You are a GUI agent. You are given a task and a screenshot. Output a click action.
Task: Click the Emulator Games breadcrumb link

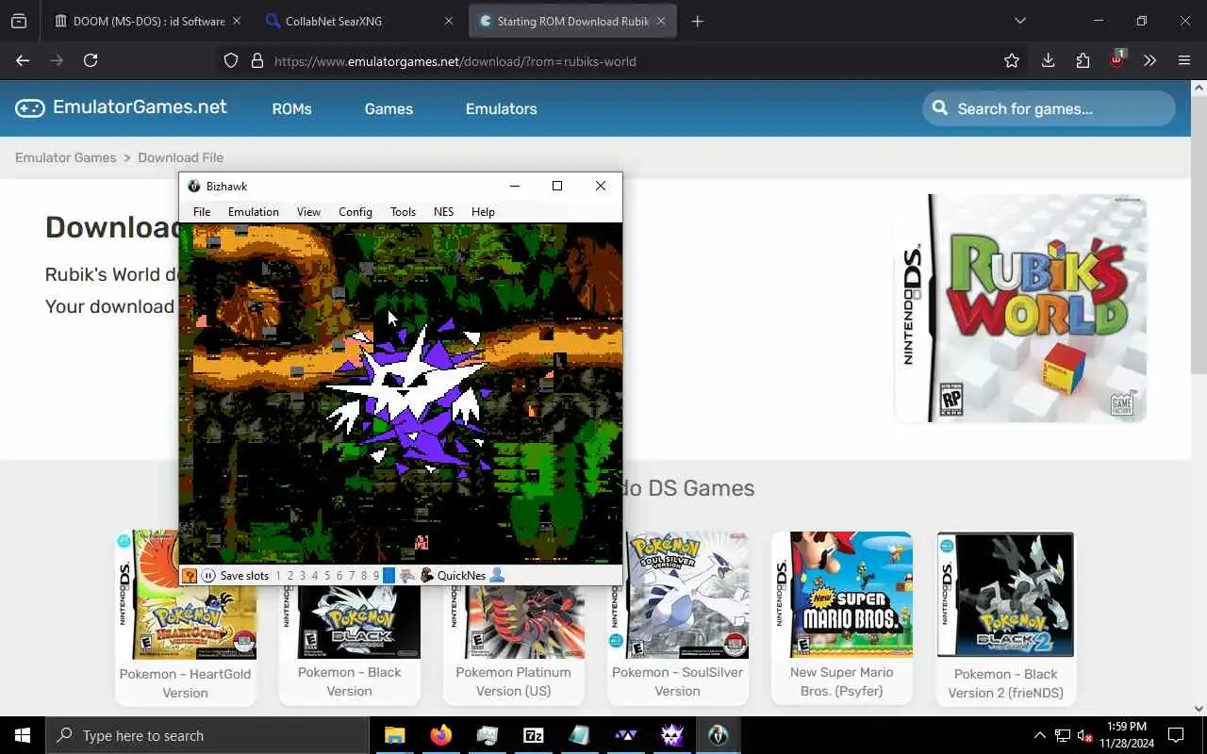(65, 157)
